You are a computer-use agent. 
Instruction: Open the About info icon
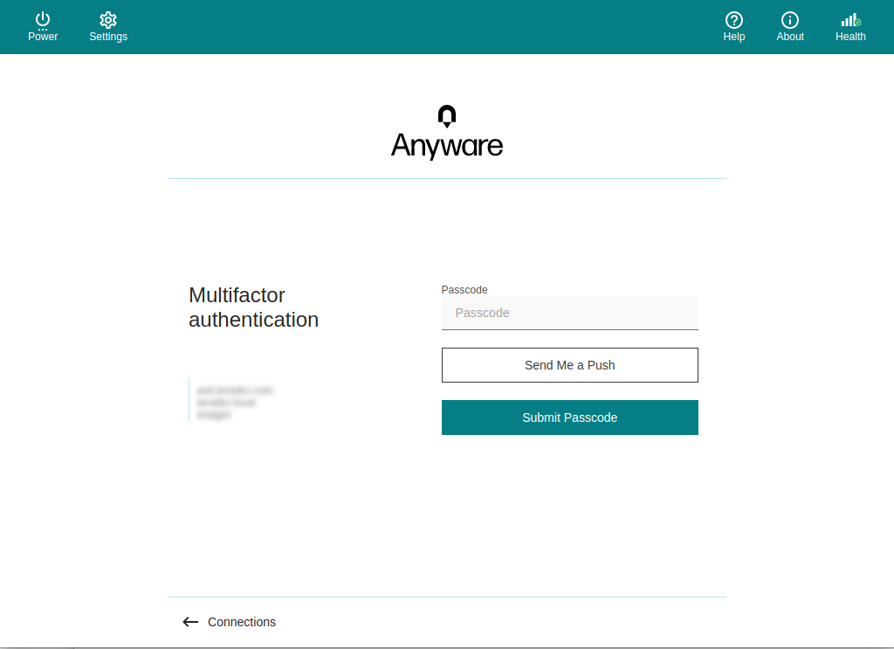pyautogui.click(x=789, y=20)
